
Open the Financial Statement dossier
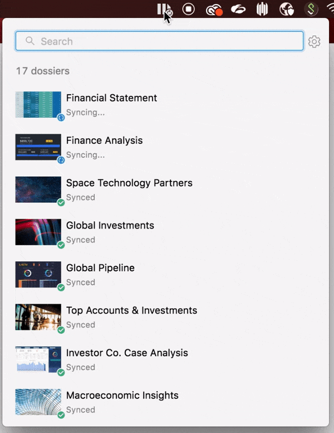tap(111, 98)
